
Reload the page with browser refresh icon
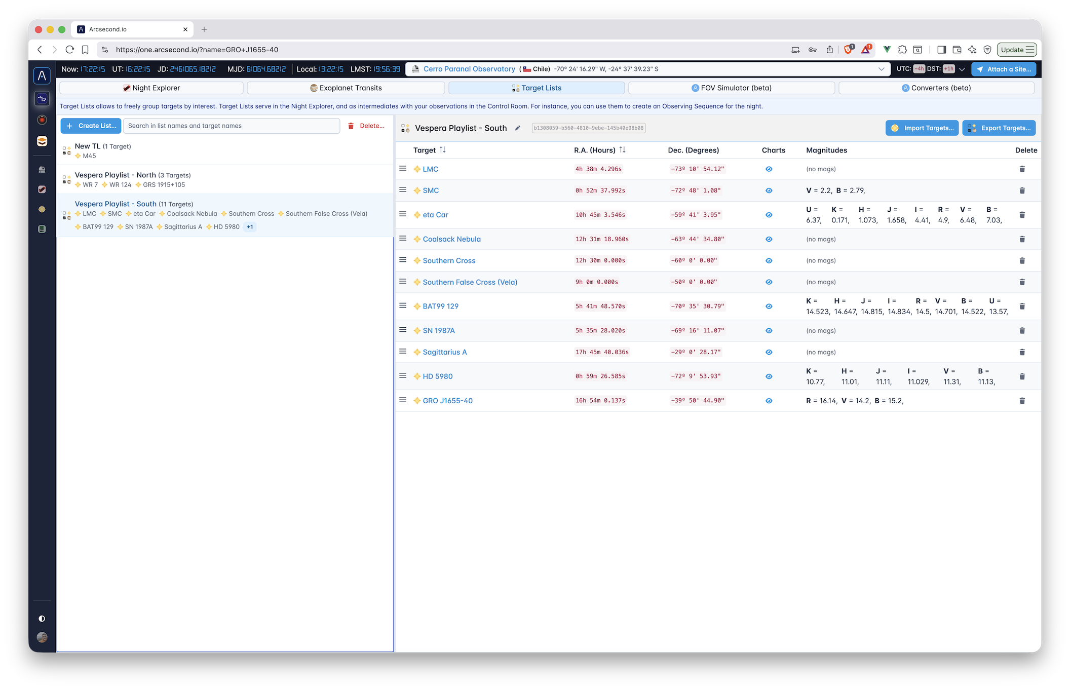(x=70, y=50)
